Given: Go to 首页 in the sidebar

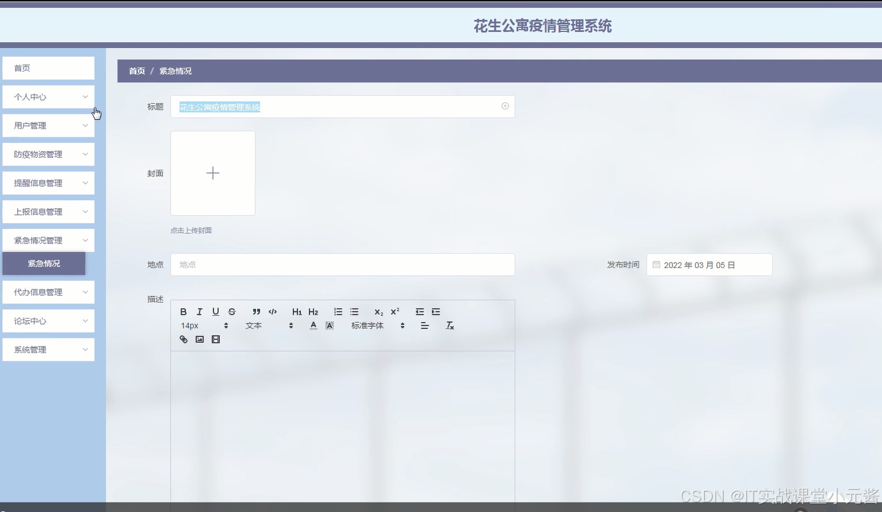Looking at the screenshot, I should click(48, 68).
